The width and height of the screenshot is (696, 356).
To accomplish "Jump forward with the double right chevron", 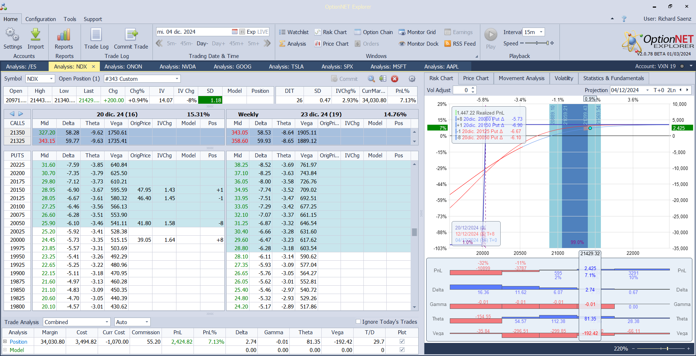I will tap(267, 44).
